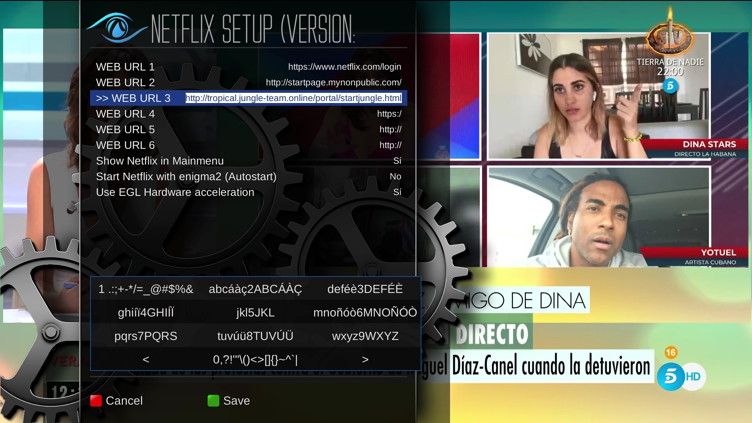This screenshot has height=423, width=752.
Task: Click the age rating 16 badge
Action: point(671,352)
